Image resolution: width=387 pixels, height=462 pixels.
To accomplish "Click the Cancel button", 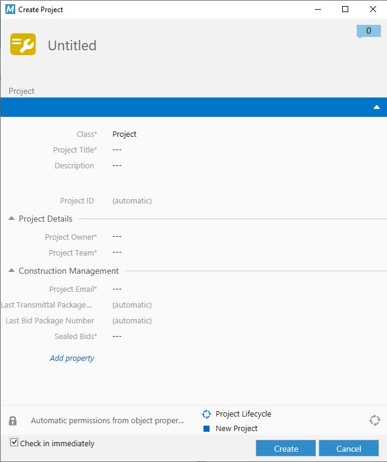I will [x=349, y=448].
